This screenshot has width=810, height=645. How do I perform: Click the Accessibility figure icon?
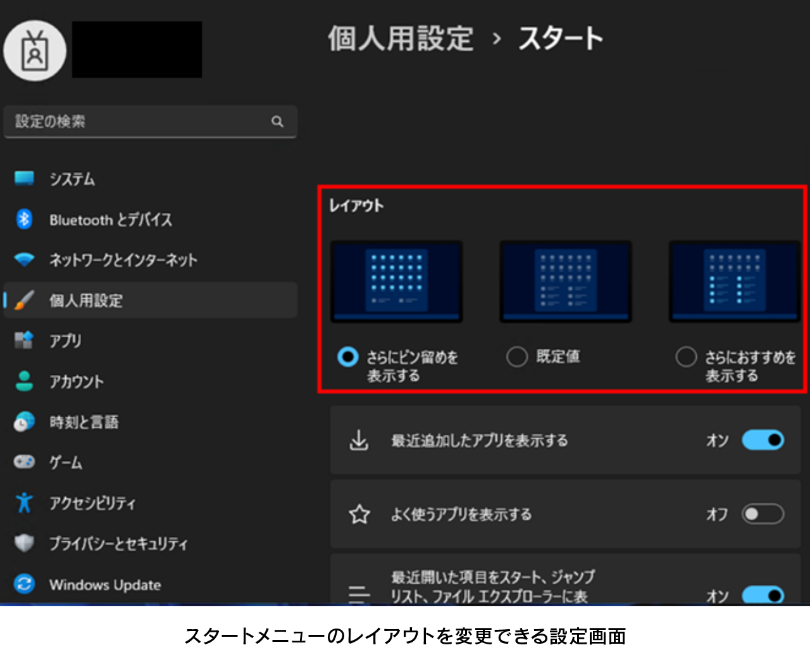tap(24, 503)
